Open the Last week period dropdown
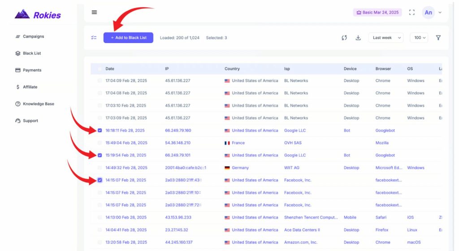This screenshot has height=251, width=459. point(386,38)
